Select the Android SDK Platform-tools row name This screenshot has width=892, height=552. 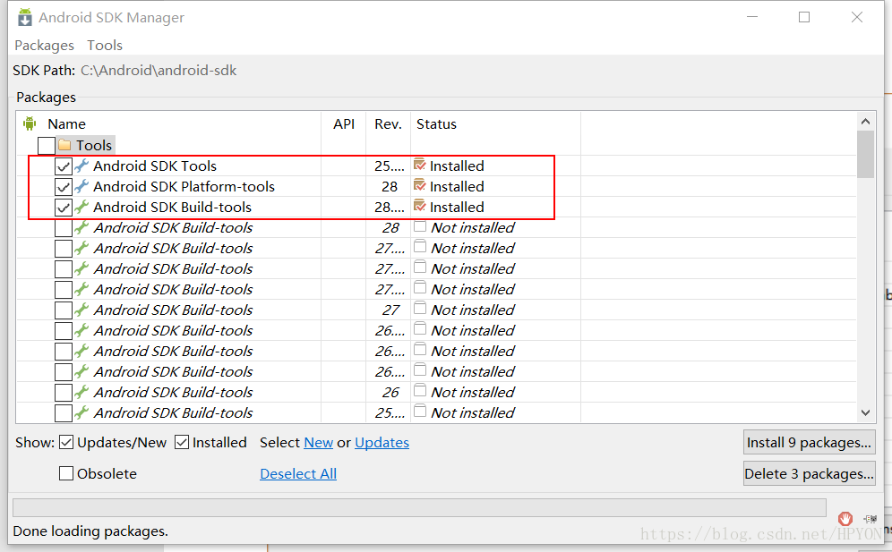(x=184, y=186)
